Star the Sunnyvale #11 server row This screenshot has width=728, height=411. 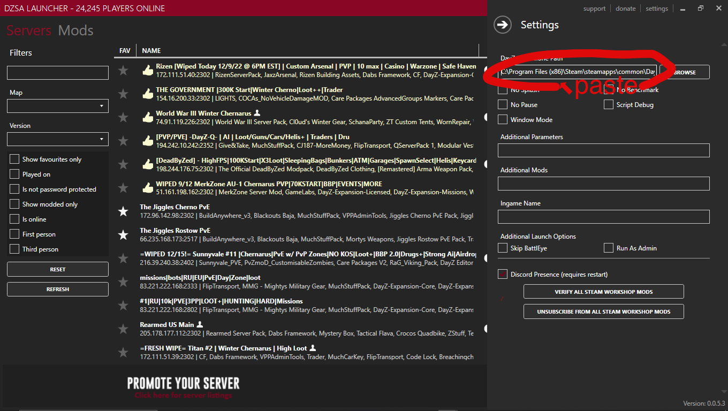point(123,258)
